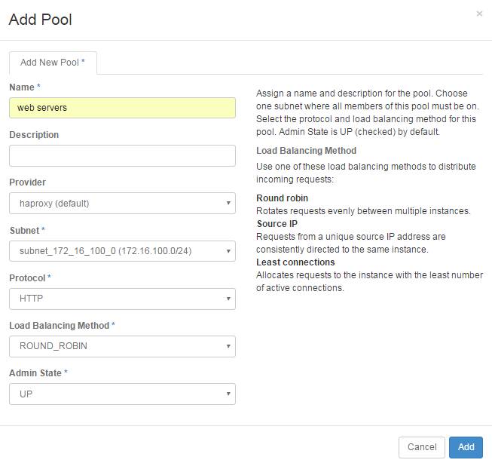Click the Provider field label text

[x=27, y=182]
